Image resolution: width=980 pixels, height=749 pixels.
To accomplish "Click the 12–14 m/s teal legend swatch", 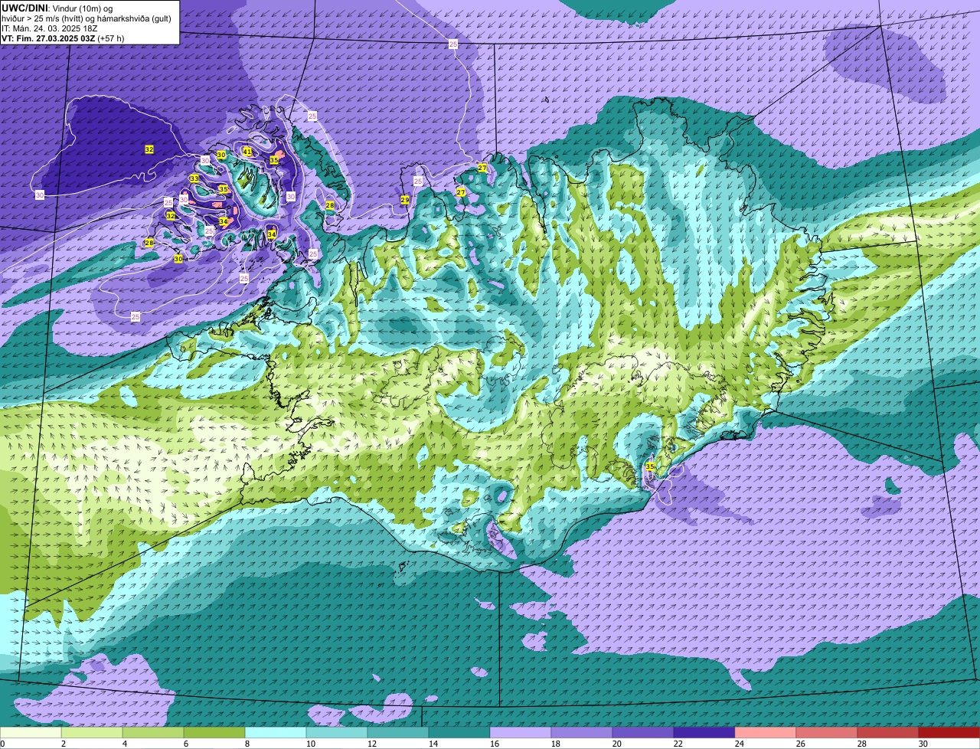I will (x=398, y=733).
